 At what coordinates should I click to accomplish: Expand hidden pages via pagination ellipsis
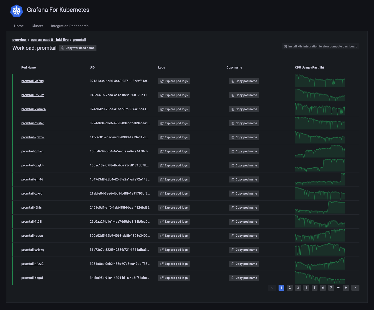pos(339,287)
